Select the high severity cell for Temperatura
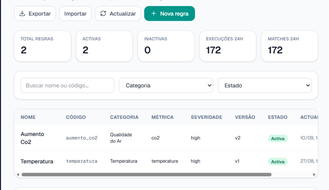 tap(195, 161)
